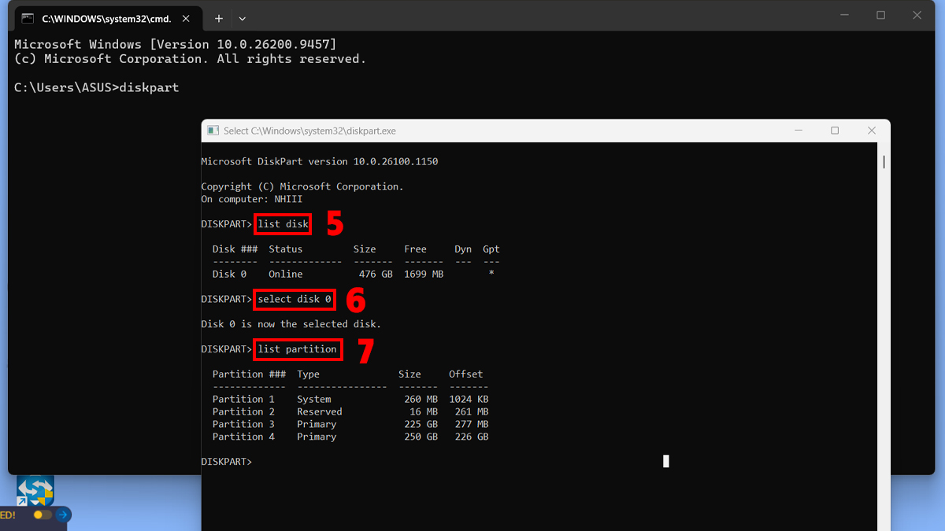Click 'Copyright (C) Microsoft Corporation.' in diskpart
945x531 pixels.
pyautogui.click(x=302, y=186)
